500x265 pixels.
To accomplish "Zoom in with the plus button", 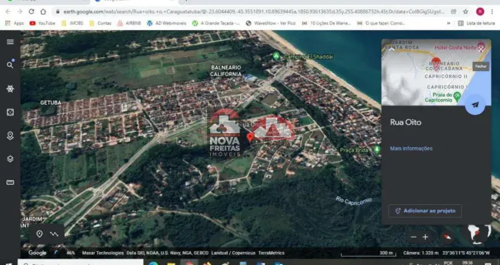I will pyautogui.click(x=425, y=237).
